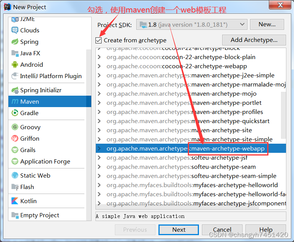Select softeu-archetype-seam archetype
This screenshot has width=294, height=242.
click(191, 167)
